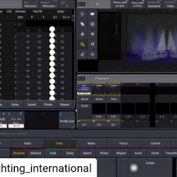
Task: Click the second Master button under Tables
Action: [99, 99]
